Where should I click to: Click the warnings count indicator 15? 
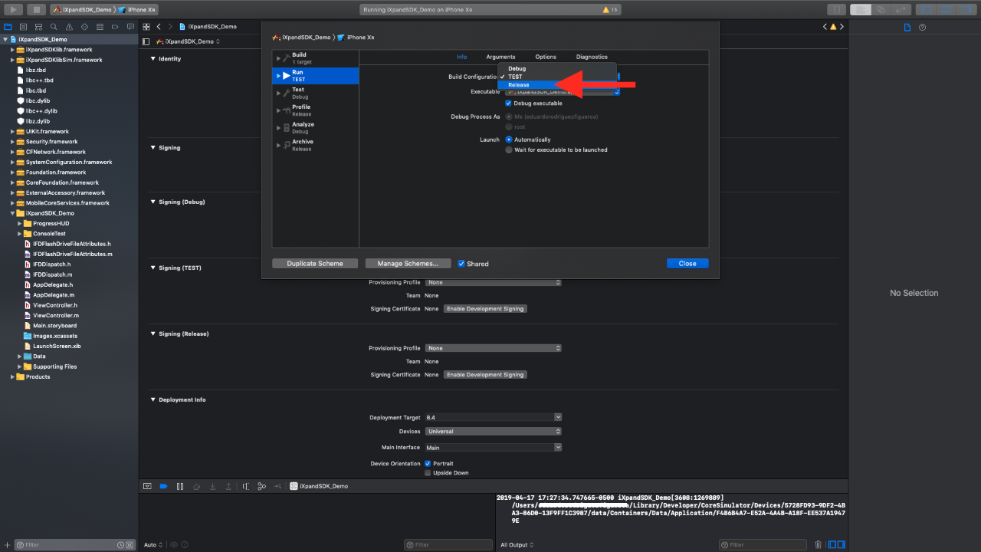[610, 9]
